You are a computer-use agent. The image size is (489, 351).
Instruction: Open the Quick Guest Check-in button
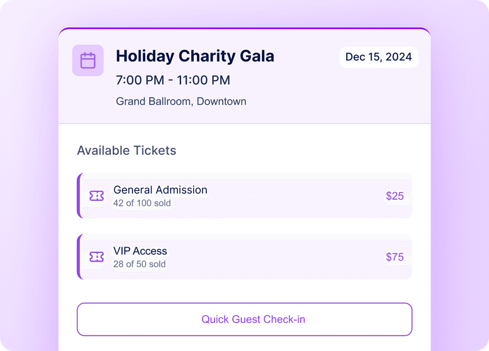[x=244, y=319]
